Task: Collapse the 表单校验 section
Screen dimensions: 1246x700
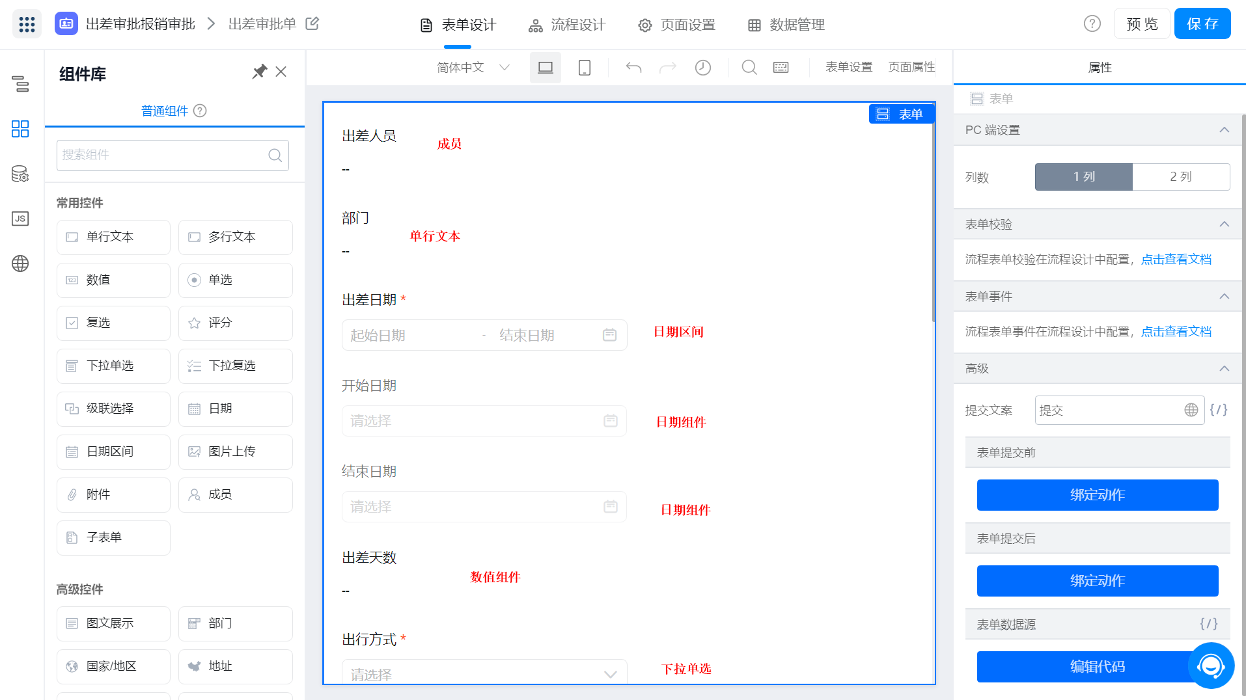Action: pyautogui.click(x=1225, y=224)
